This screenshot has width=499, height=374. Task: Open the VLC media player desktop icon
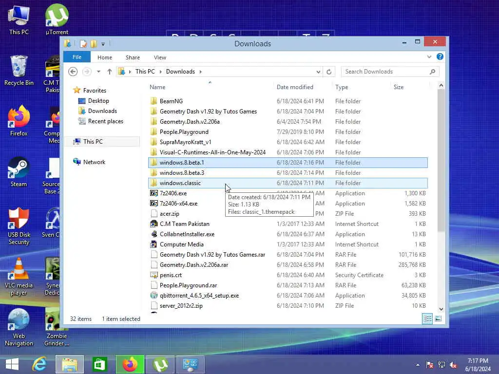point(19,277)
